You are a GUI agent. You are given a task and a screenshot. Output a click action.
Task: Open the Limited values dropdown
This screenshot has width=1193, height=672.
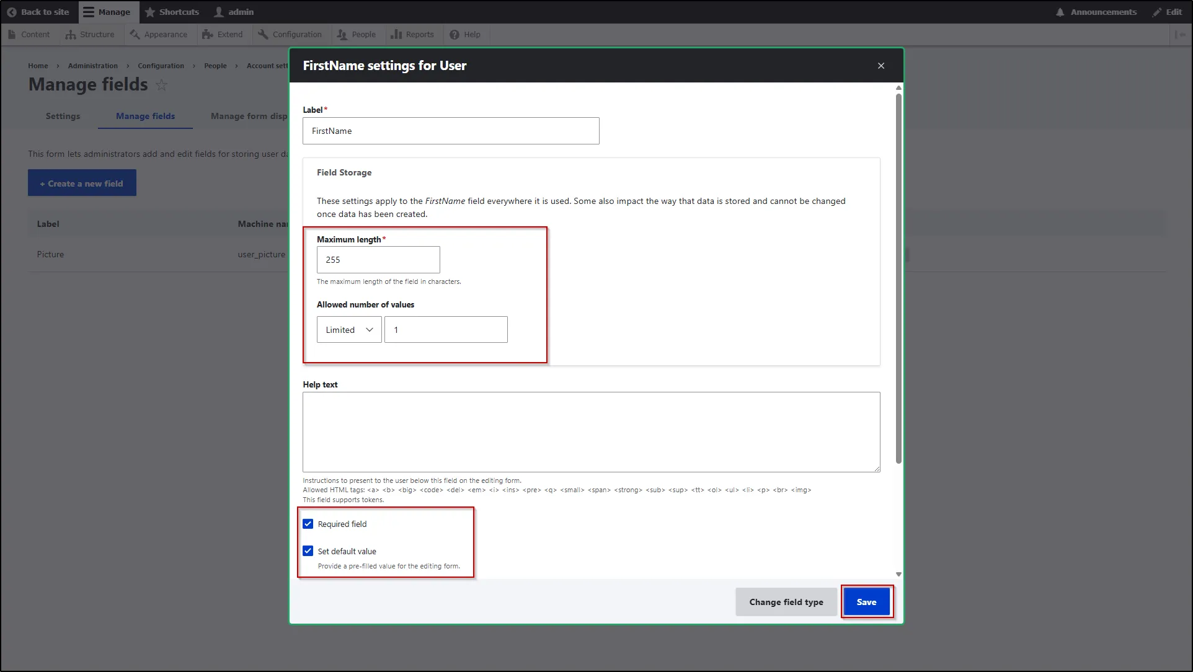point(348,329)
